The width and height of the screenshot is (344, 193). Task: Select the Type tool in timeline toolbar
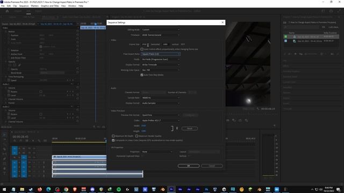pos(4,173)
